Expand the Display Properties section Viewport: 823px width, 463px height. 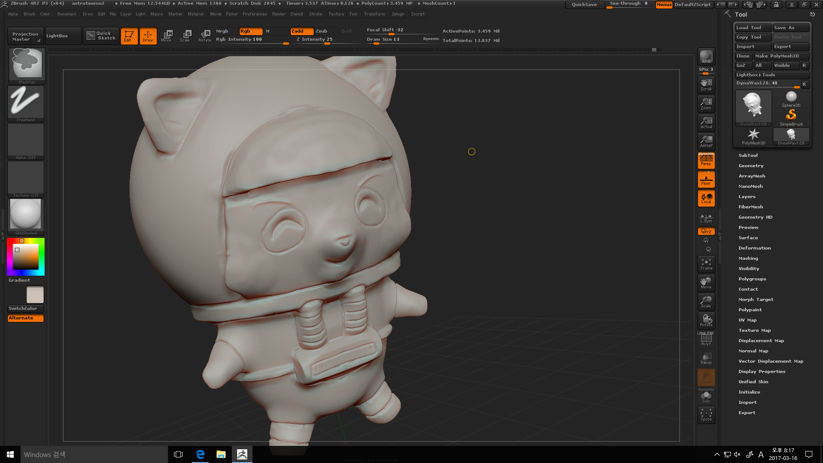[x=762, y=372]
